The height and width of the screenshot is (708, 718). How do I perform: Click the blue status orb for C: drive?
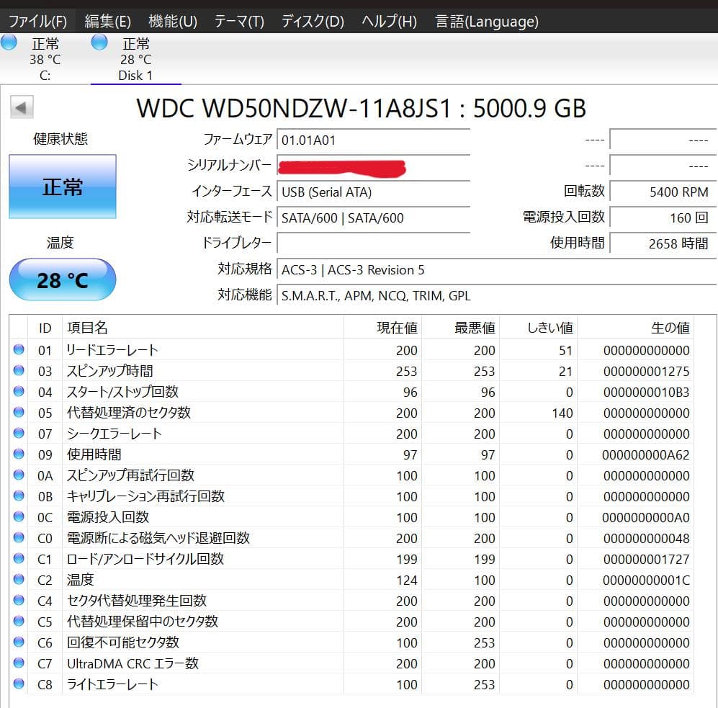tap(9, 42)
